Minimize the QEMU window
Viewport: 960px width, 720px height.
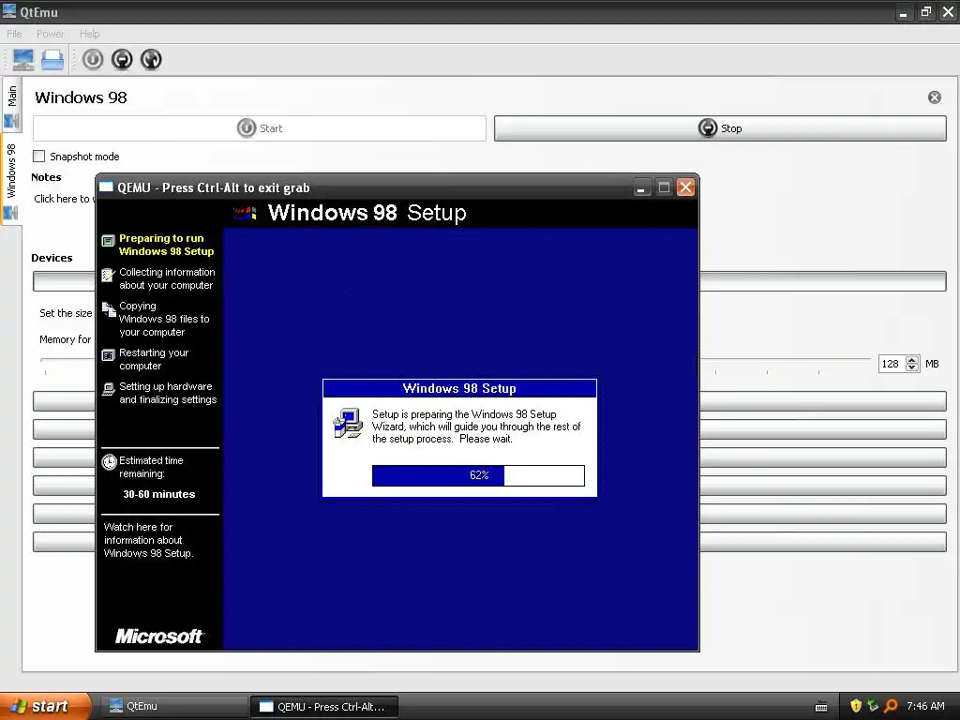tap(641, 187)
